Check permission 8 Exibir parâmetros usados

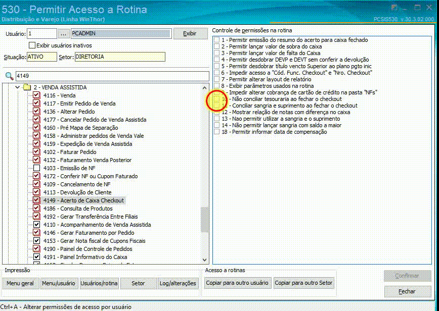click(x=216, y=86)
